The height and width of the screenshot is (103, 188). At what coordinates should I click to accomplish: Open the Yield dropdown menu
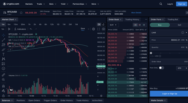pyautogui.click(x=64, y=4)
